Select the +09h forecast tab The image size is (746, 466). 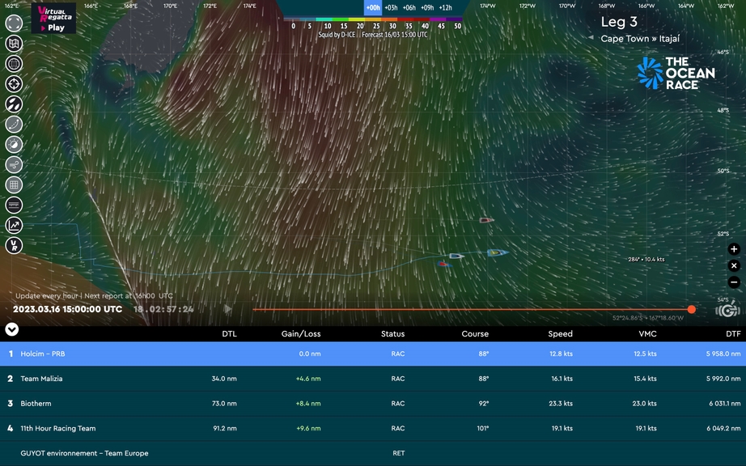pyautogui.click(x=427, y=7)
